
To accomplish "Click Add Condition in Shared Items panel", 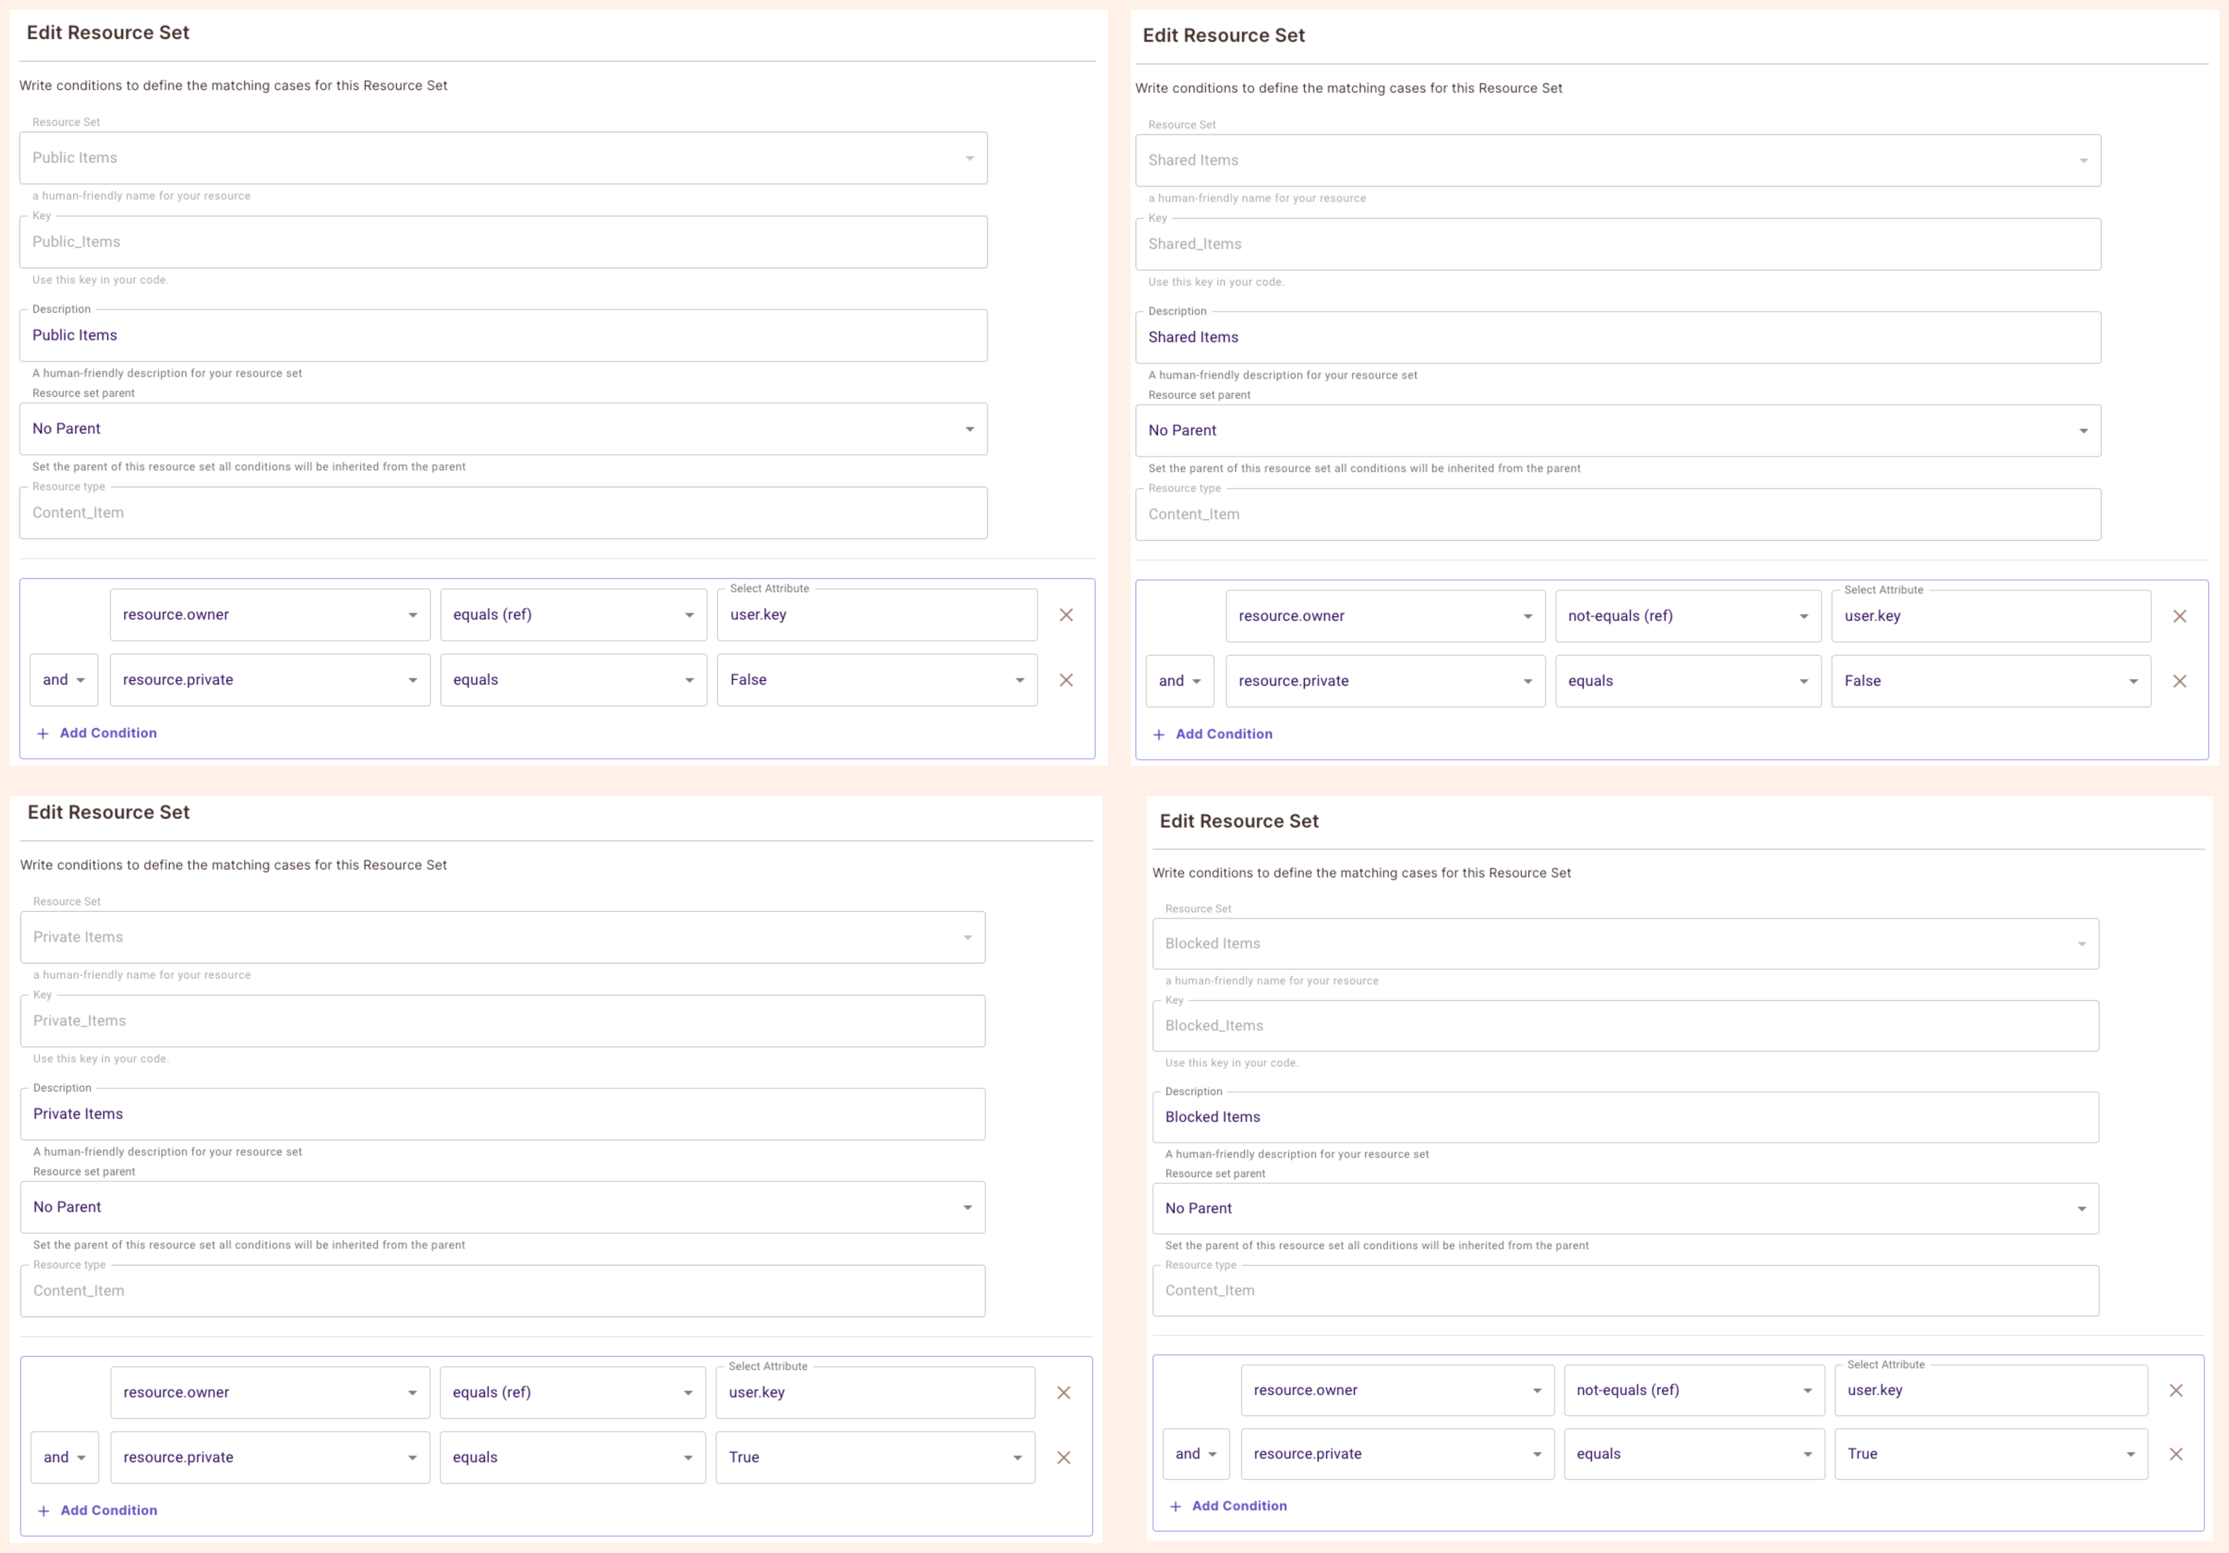I will tap(1212, 735).
